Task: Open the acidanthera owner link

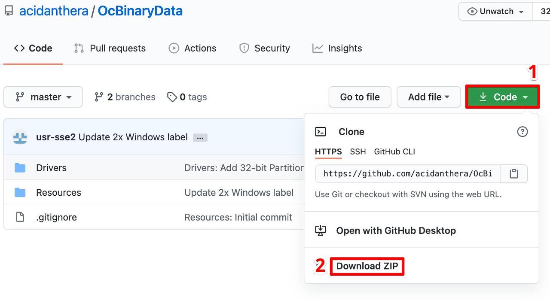Action: click(54, 11)
